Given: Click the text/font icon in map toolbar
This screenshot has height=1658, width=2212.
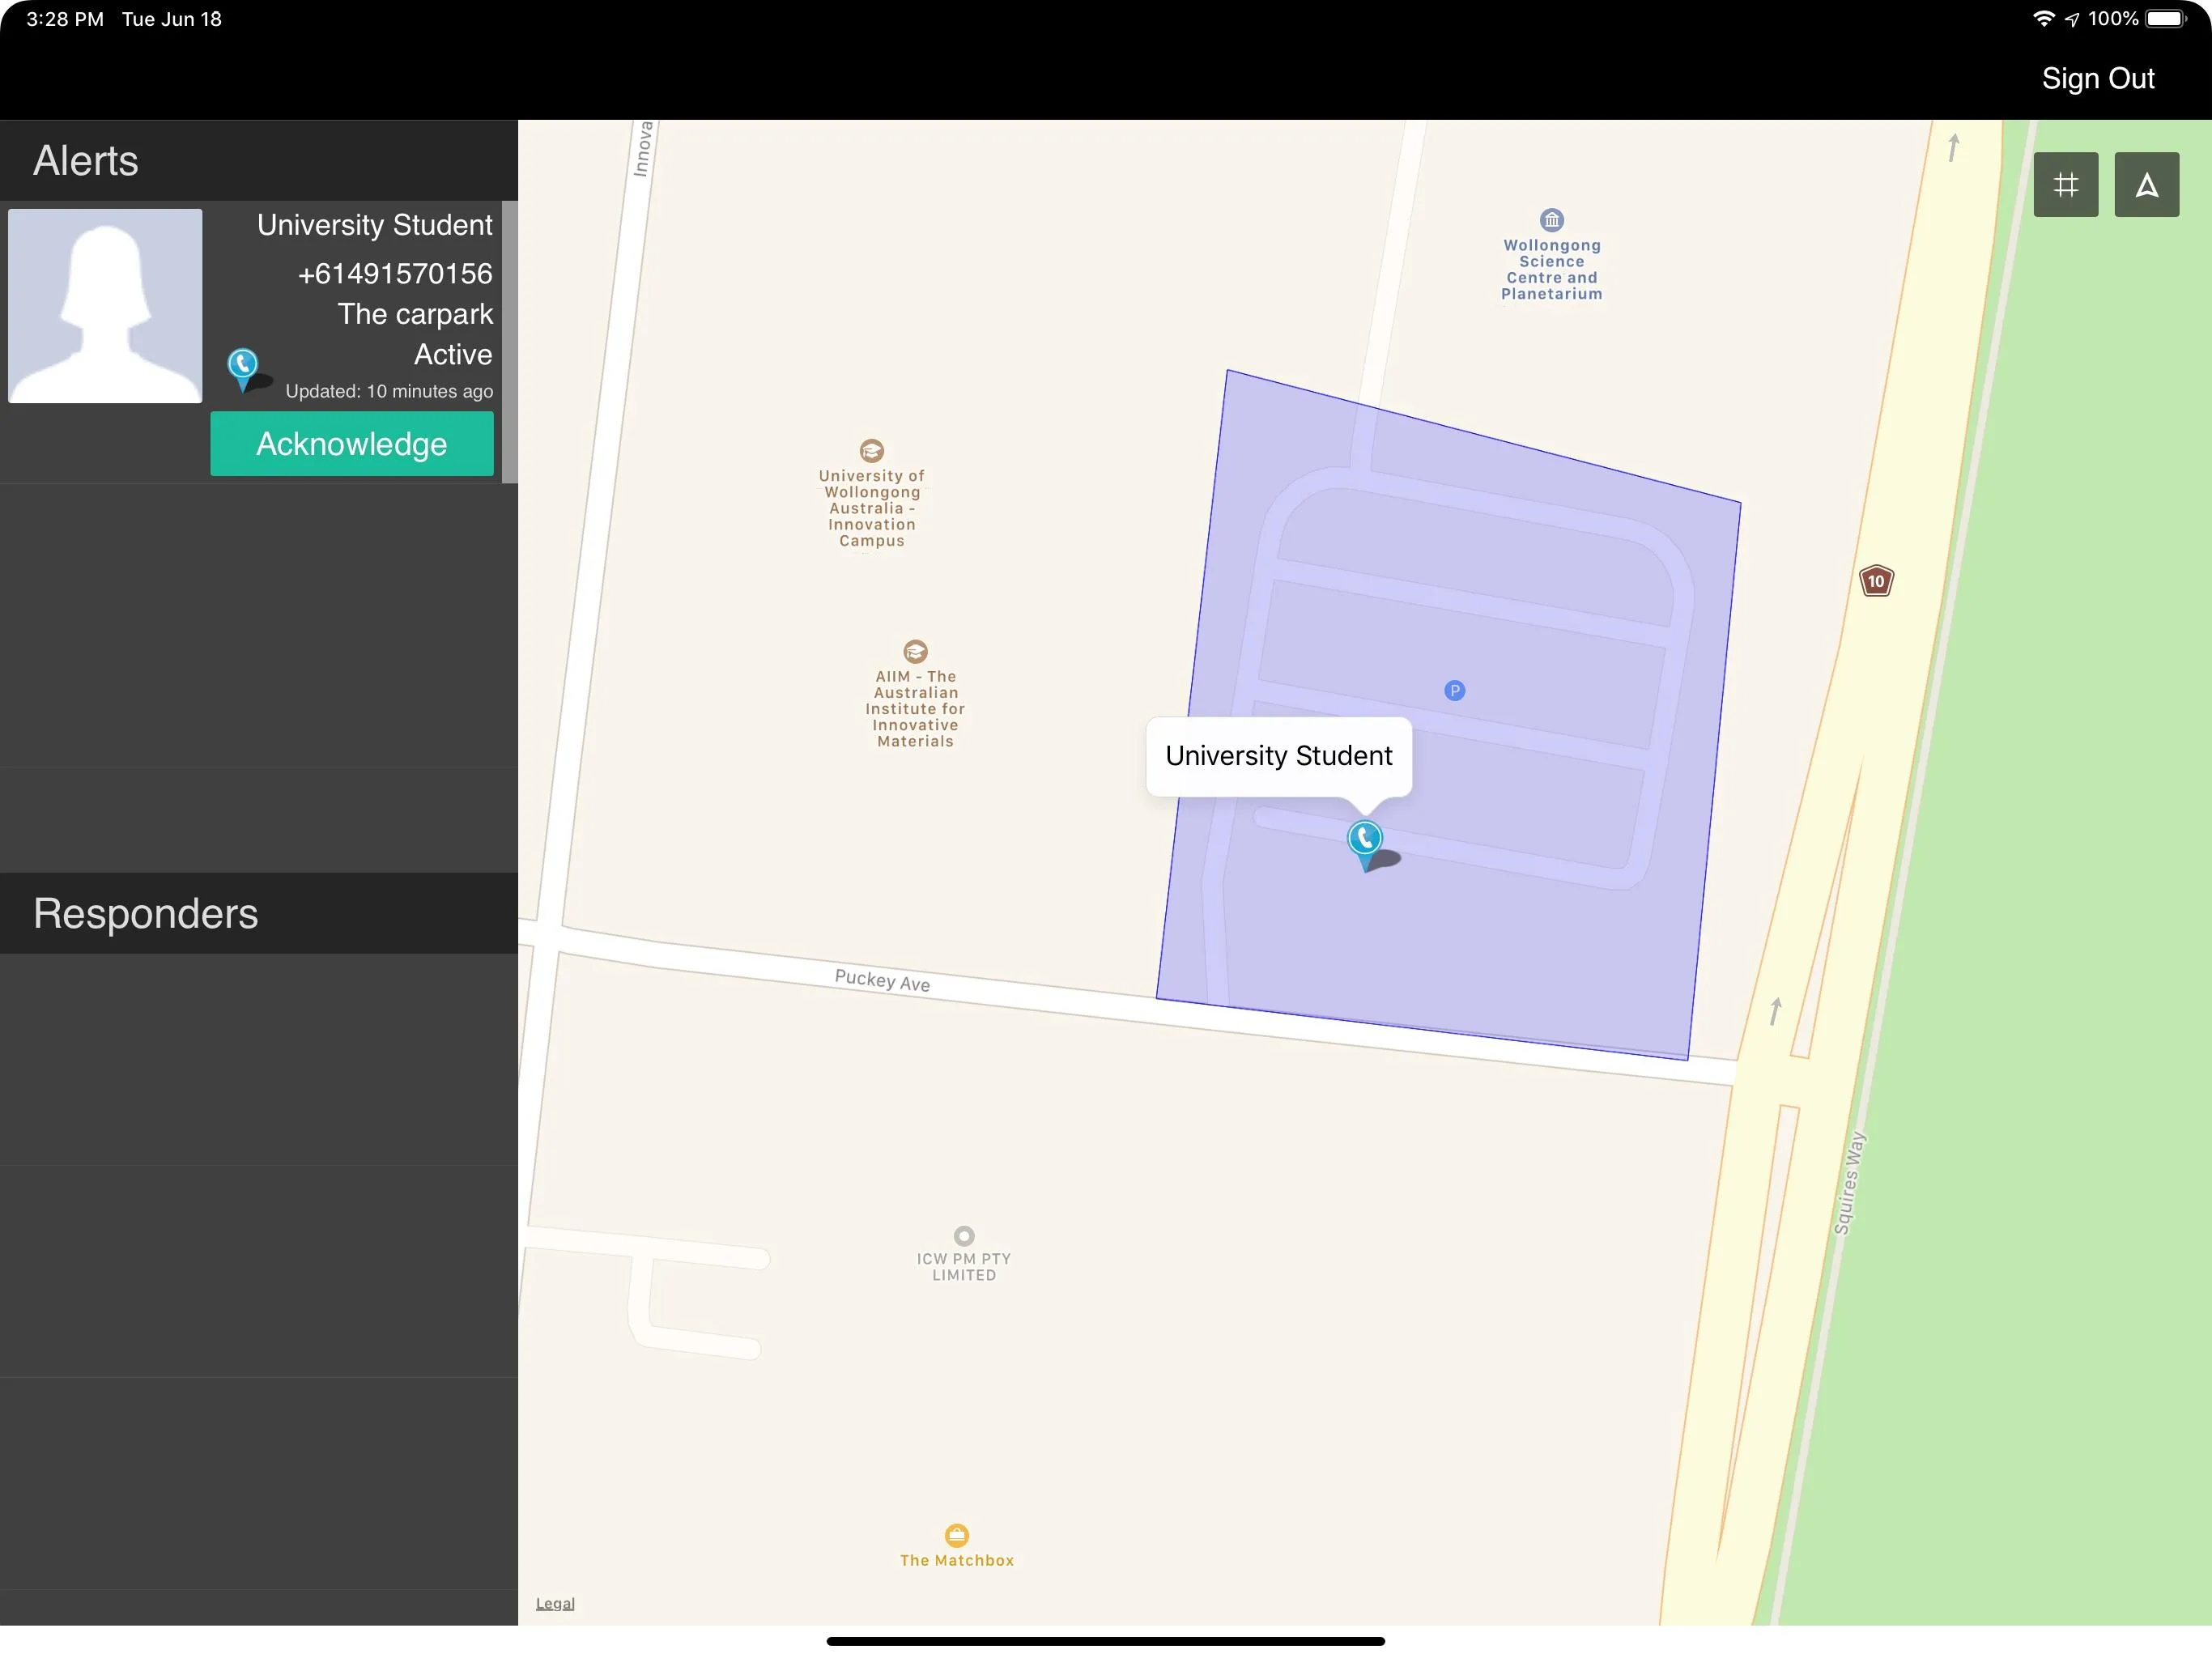Looking at the screenshot, I should (2146, 185).
